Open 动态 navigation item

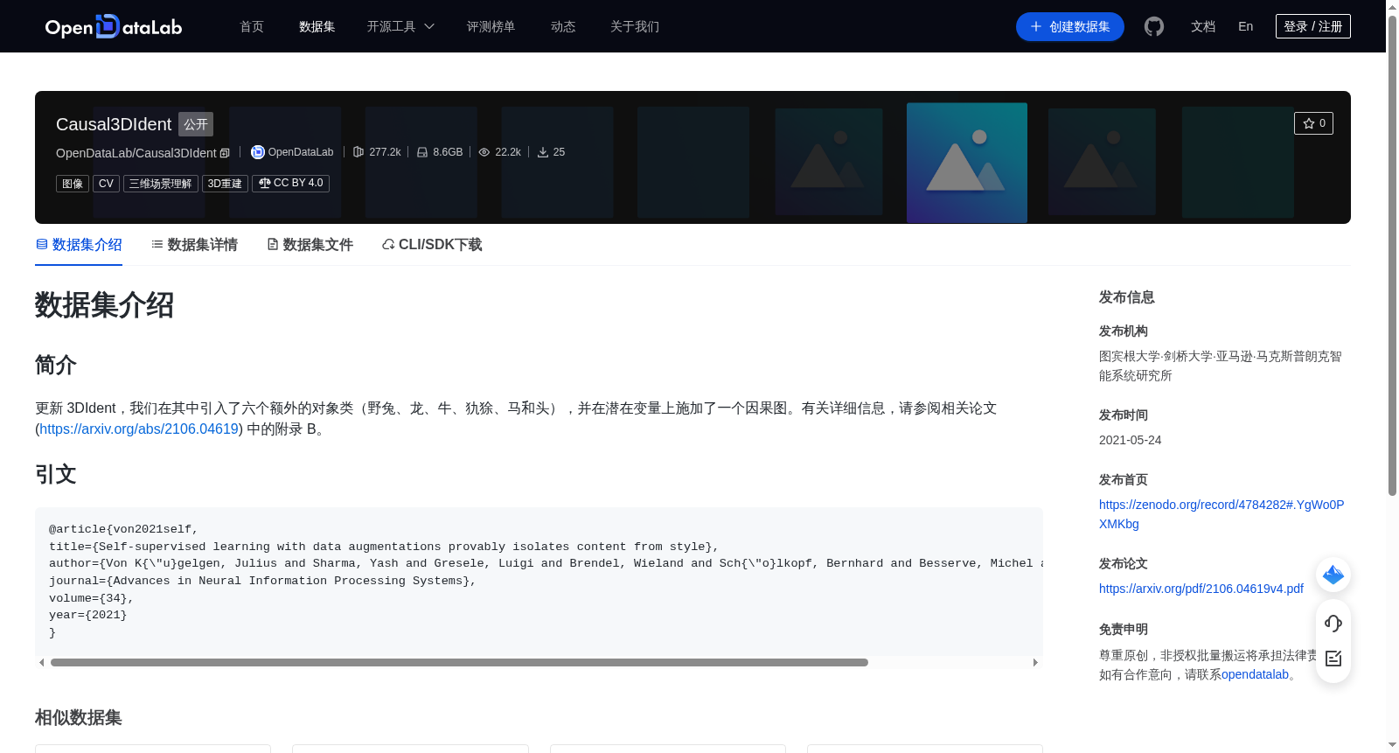[x=563, y=26]
